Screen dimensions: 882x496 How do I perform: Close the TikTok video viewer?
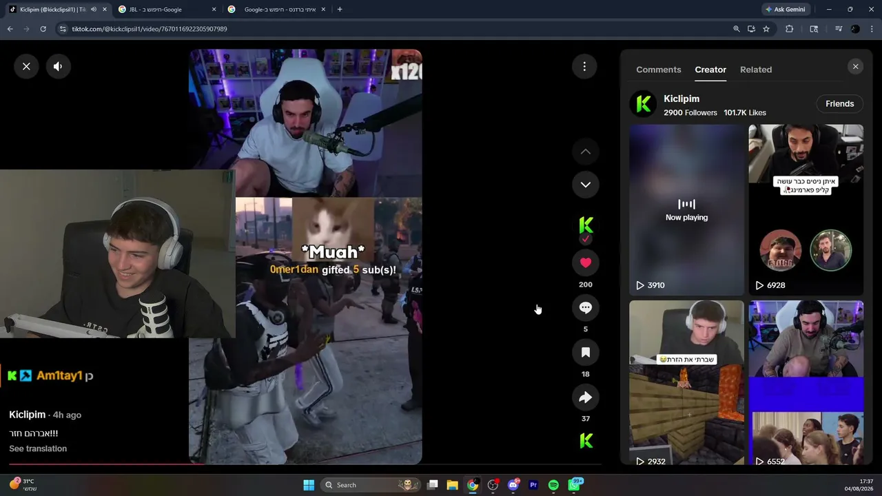[x=26, y=66]
